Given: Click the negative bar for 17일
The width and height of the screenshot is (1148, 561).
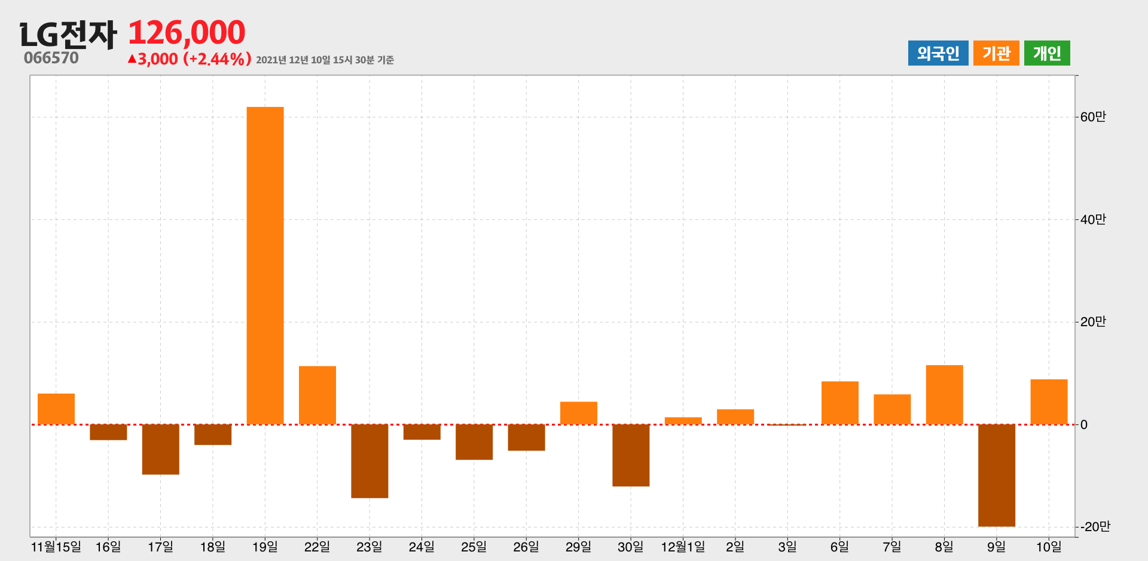Looking at the screenshot, I should pos(161,449).
